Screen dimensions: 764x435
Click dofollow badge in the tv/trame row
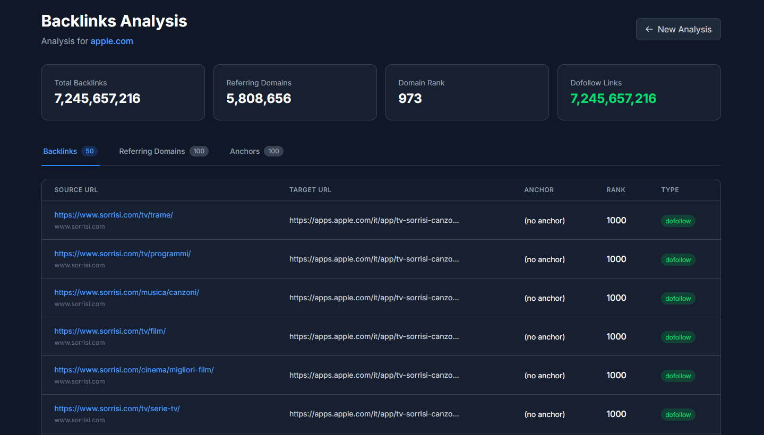pos(678,221)
